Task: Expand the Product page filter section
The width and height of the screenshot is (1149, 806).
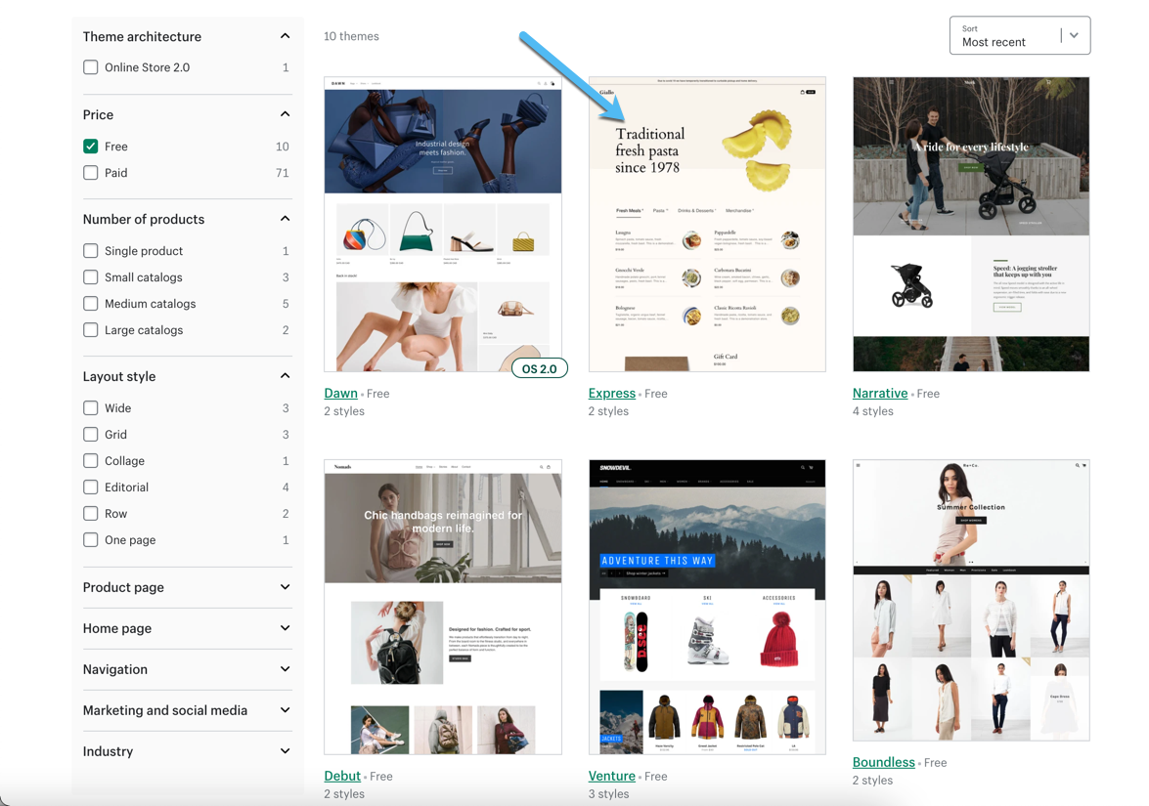Action: click(x=186, y=587)
